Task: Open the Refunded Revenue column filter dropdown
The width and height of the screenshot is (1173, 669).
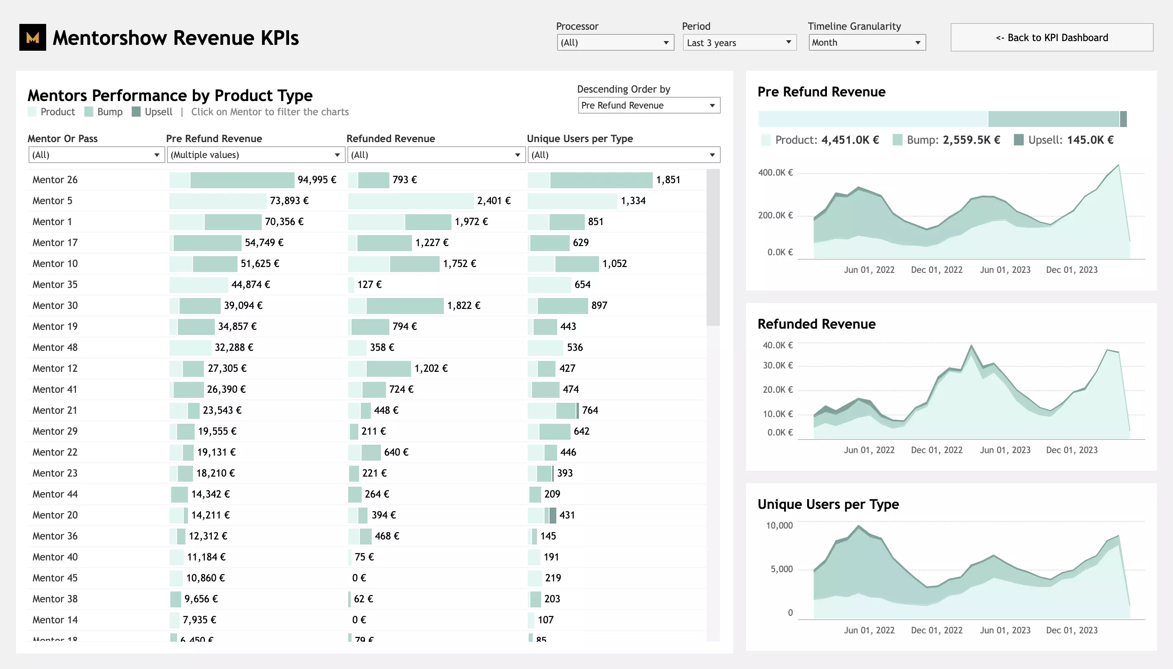Action: (436, 155)
